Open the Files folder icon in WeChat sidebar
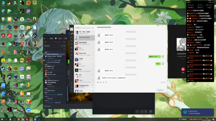The height and width of the screenshot is (121, 216). (72, 44)
